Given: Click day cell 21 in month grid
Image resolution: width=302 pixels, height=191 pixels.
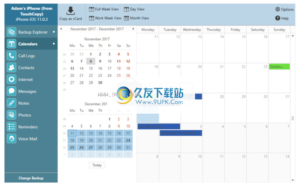Looking at the screenshot, I should pyautogui.click(x=213, y=78).
